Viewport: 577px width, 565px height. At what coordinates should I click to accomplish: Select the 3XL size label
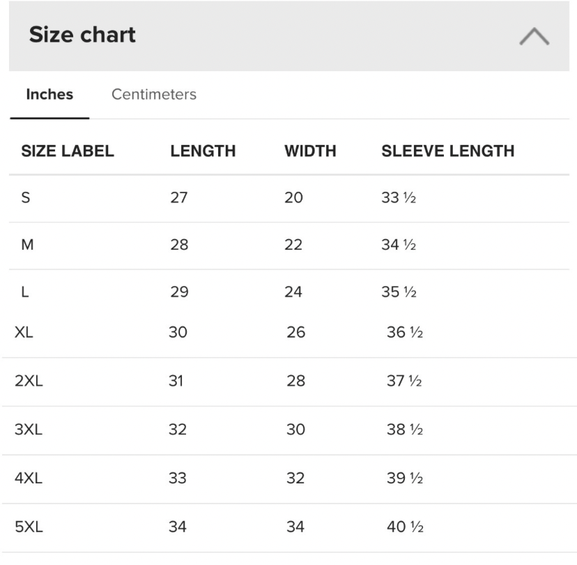[29, 430]
